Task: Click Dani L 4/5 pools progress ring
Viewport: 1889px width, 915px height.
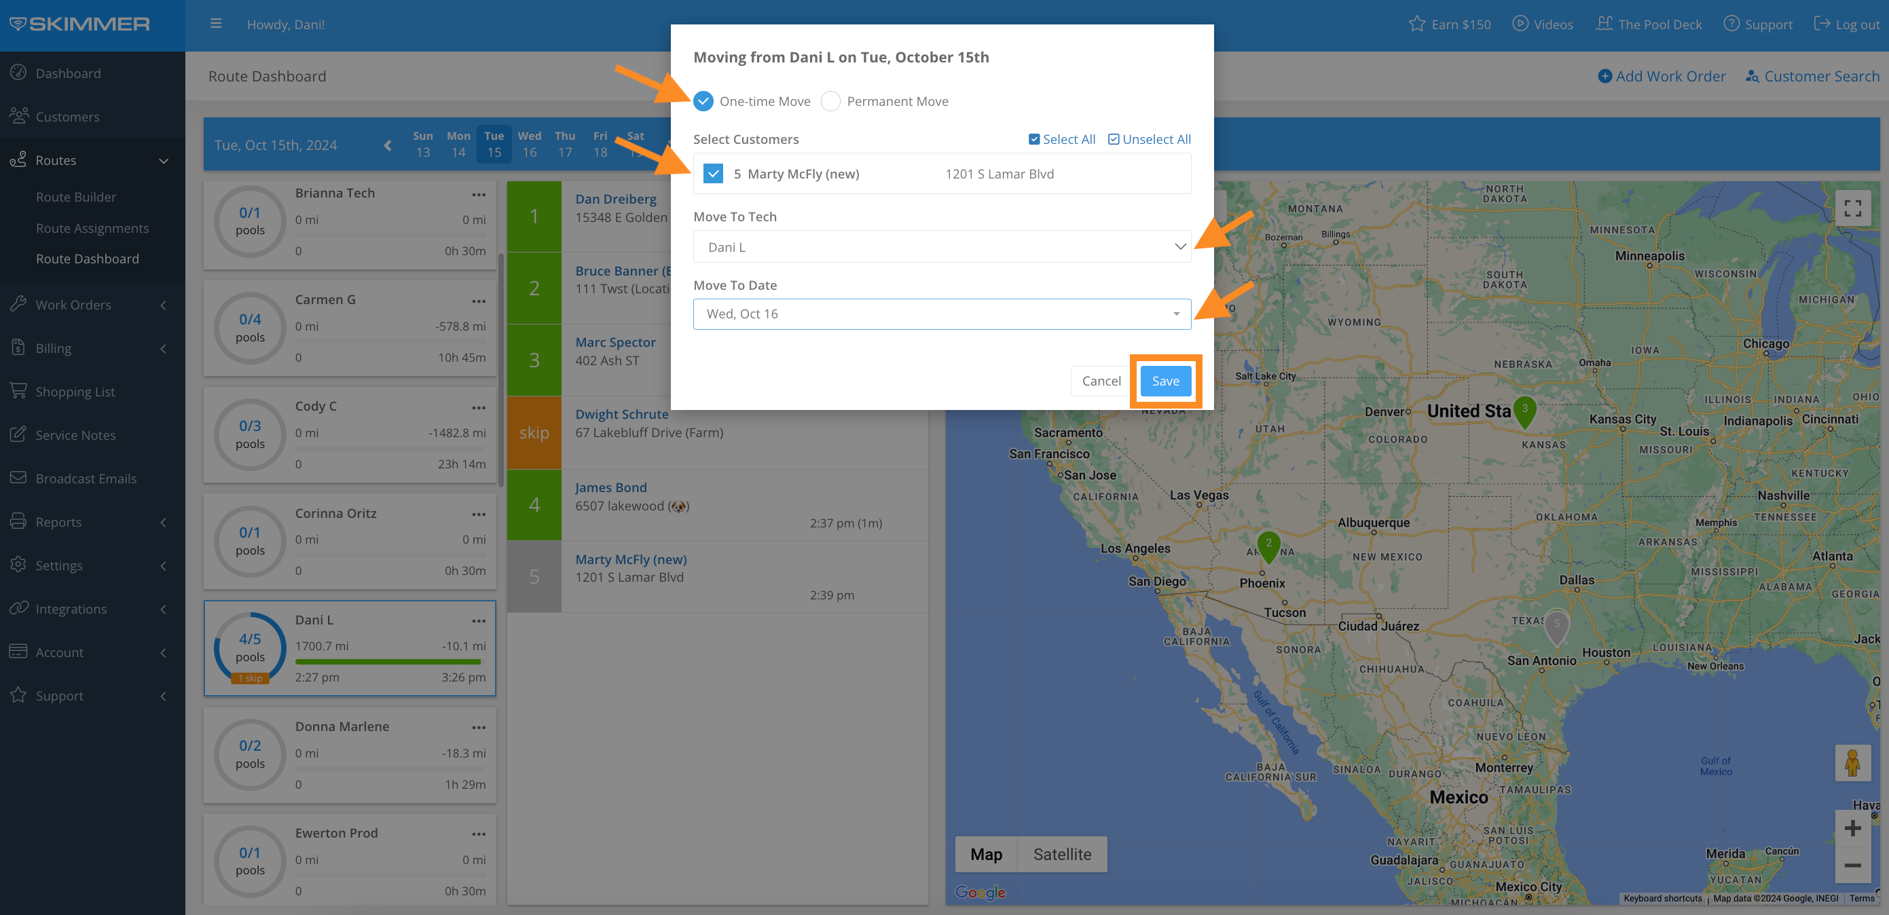Action: [x=250, y=648]
